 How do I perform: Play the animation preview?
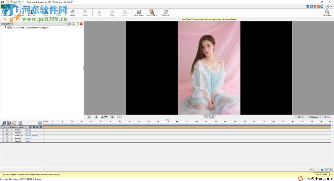[103, 117]
